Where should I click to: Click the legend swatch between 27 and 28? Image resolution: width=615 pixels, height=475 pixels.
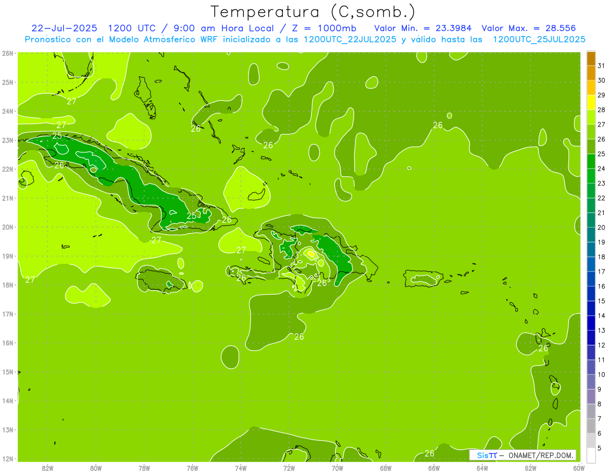(x=591, y=117)
